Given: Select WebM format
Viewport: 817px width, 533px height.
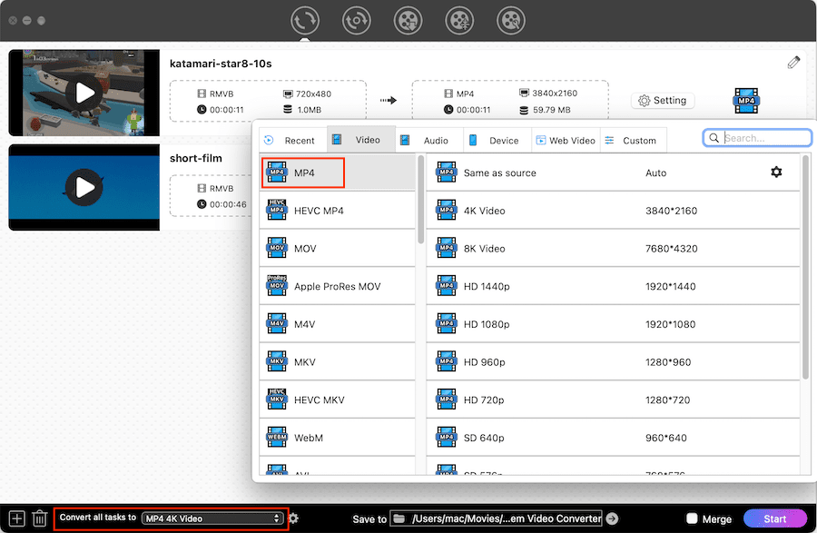Looking at the screenshot, I should [337, 438].
